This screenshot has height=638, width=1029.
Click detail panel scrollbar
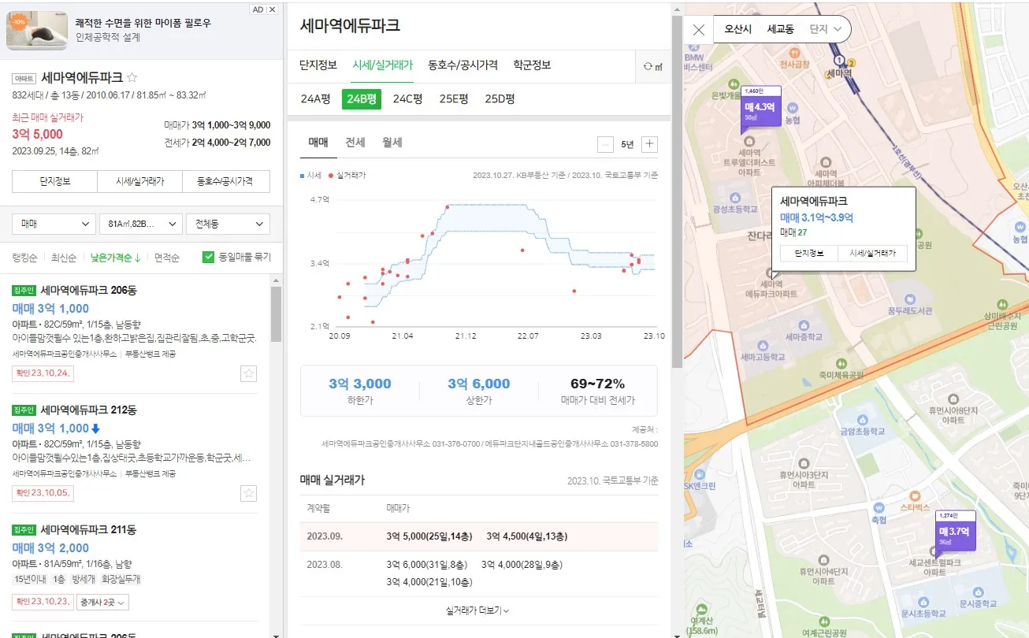coord(677,193)
